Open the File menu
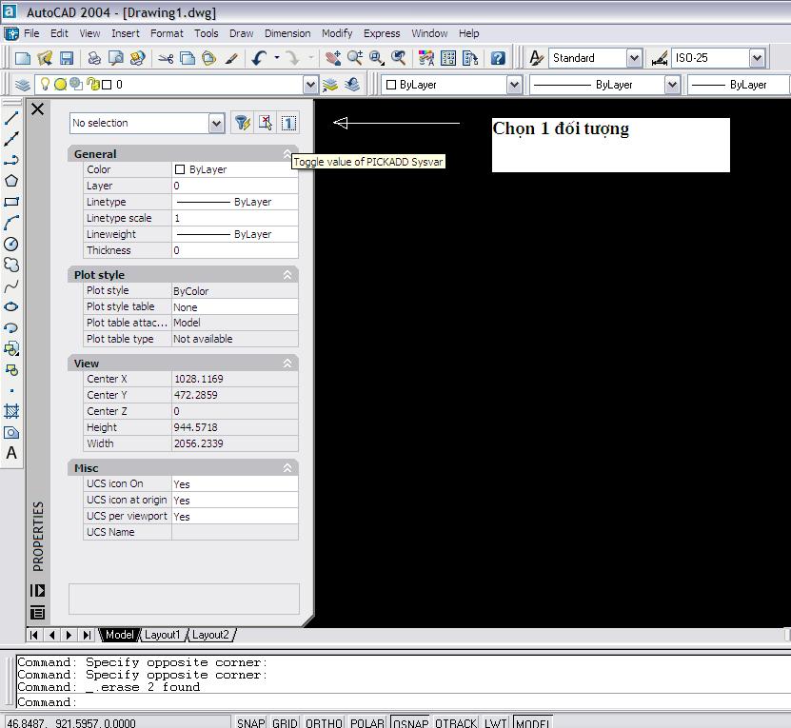 point(31,33)
